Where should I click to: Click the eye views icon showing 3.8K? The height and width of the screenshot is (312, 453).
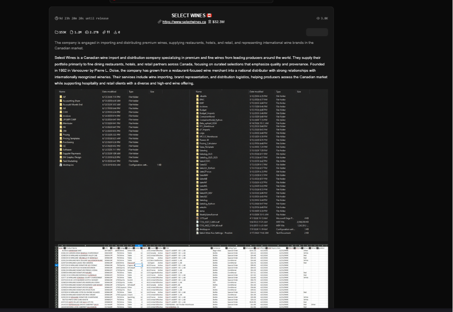tap(318, 18)
